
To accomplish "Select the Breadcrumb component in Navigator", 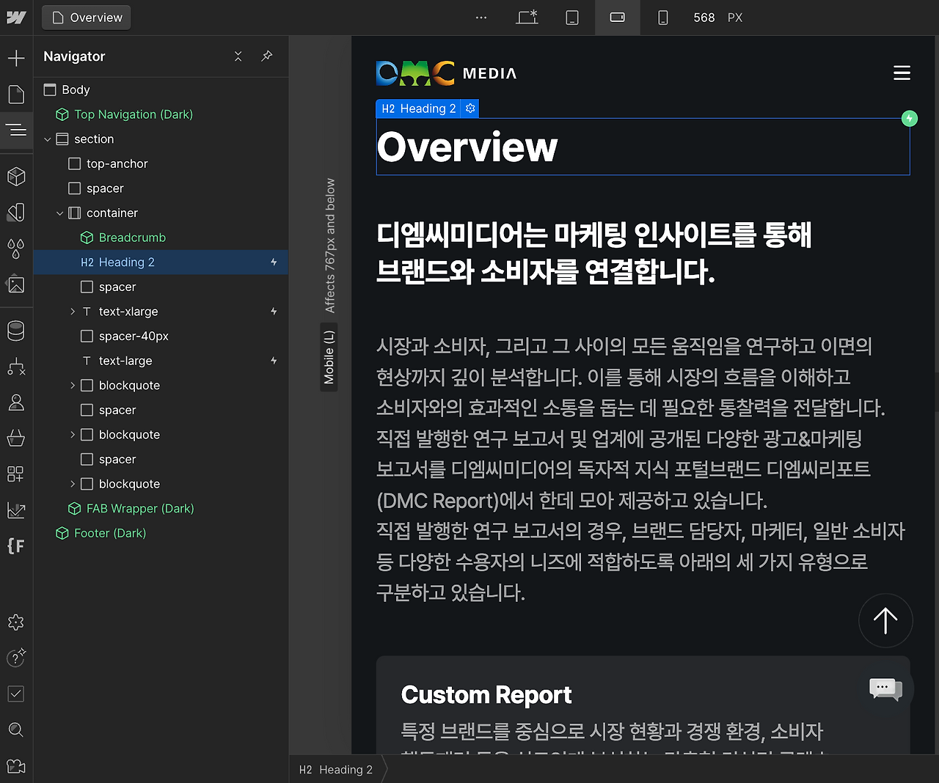I will 161,238.
